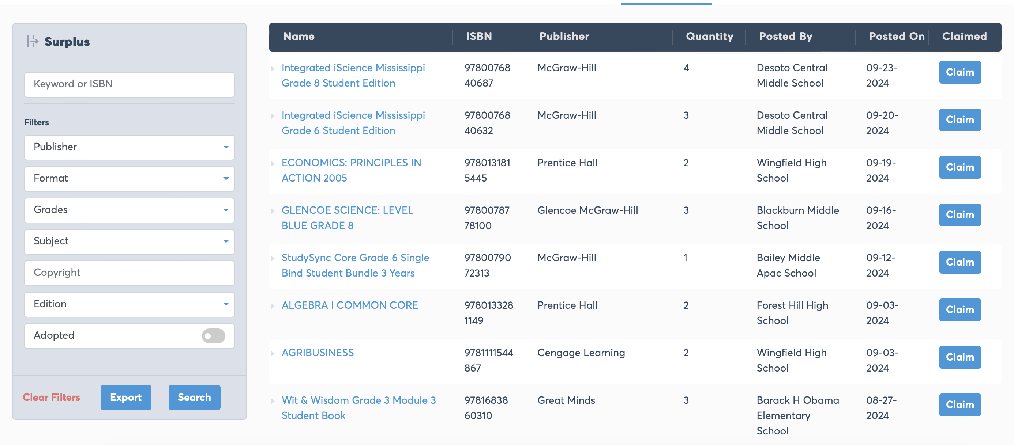
Task: Expand the Integrated iScience Grade 6 row
Action: tap(273, 116)
